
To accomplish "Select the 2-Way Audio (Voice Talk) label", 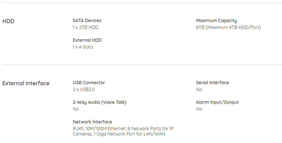I will coord(99,102).
